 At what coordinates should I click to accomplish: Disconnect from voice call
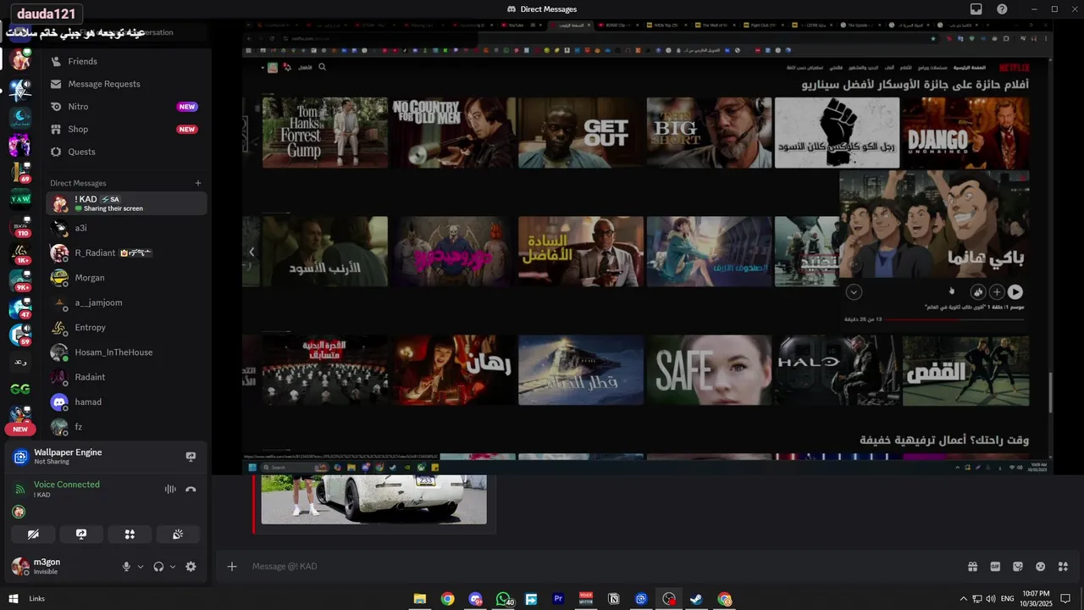tap(191, 489)
